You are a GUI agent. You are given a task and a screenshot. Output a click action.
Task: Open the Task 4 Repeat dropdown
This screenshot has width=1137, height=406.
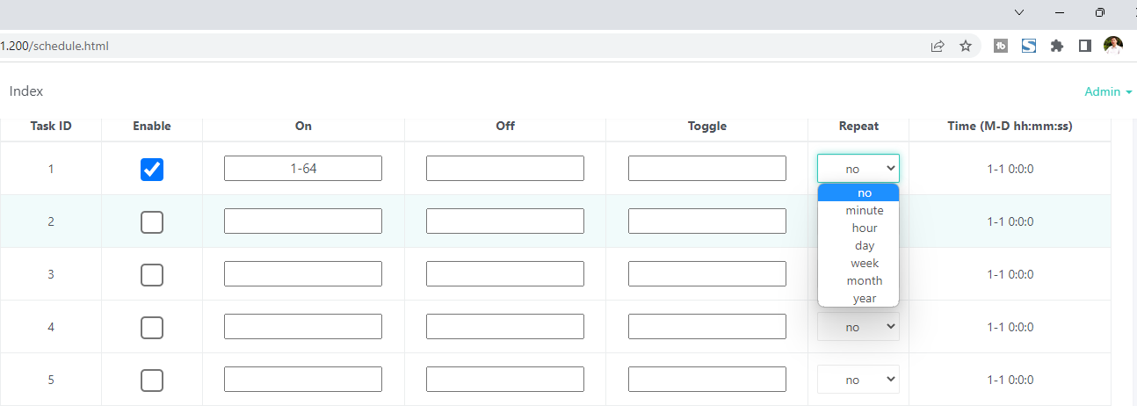coord(858,327)
